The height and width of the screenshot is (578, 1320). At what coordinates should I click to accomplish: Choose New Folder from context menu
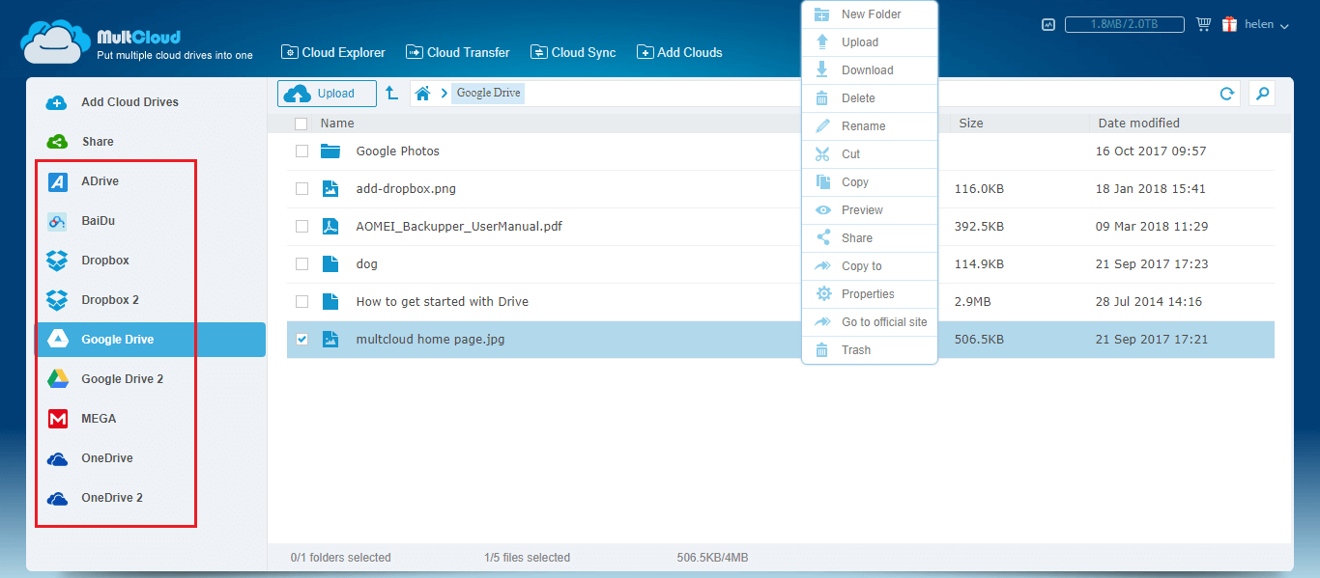click(870, 14)
